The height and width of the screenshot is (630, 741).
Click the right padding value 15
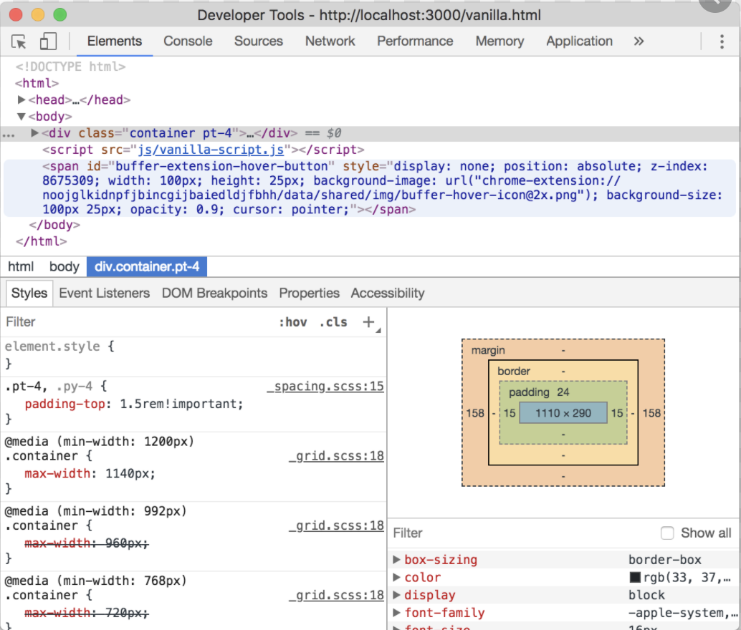pyautogui.click(x=617, y=413)
